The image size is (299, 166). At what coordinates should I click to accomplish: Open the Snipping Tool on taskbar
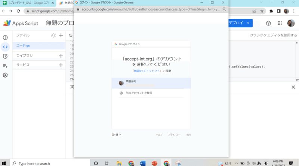click(x=178, y=163)
